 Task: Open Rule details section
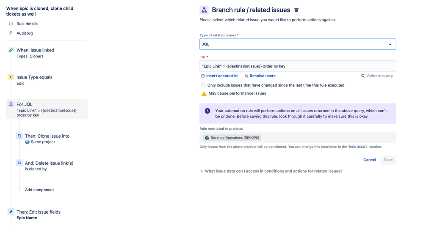tap(27, 24)
